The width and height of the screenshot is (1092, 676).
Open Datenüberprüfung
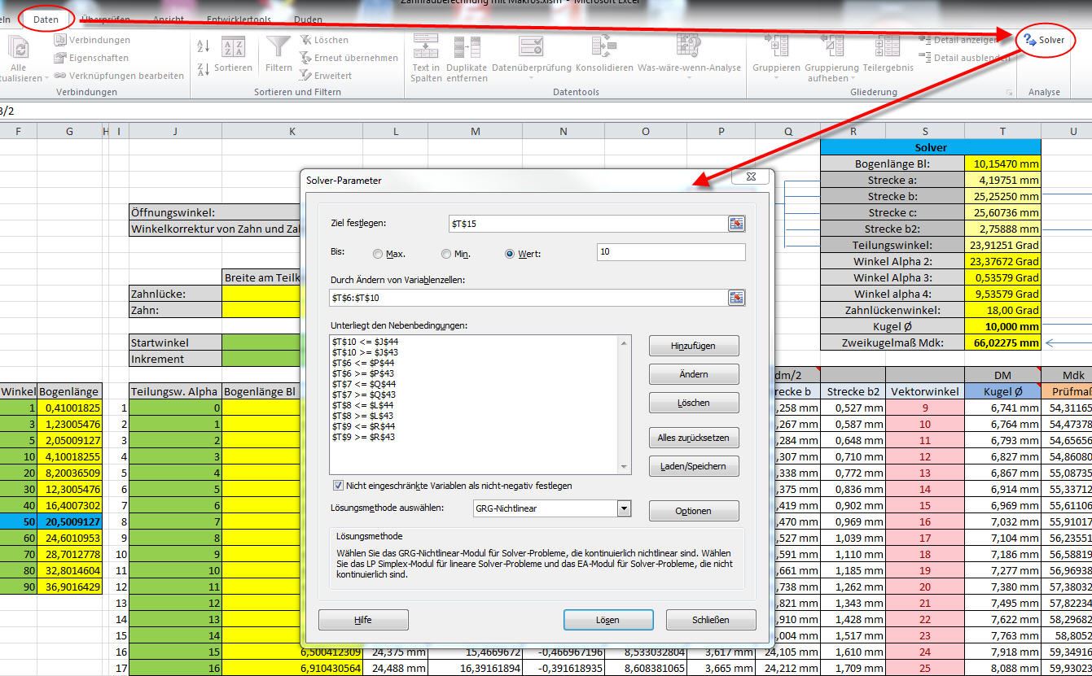tap(531, 58)
